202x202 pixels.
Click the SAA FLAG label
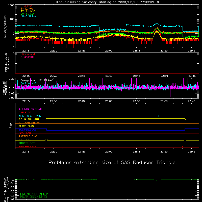coord(25,133)
